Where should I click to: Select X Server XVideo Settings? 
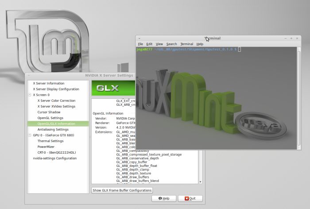tap(56, 106)
